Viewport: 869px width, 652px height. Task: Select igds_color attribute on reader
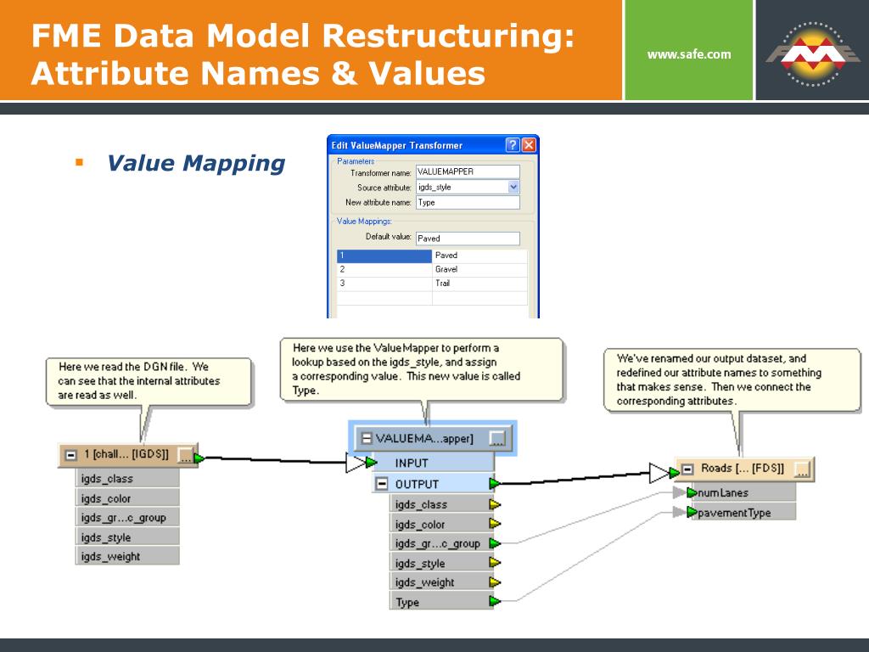[x=127, y=498]
